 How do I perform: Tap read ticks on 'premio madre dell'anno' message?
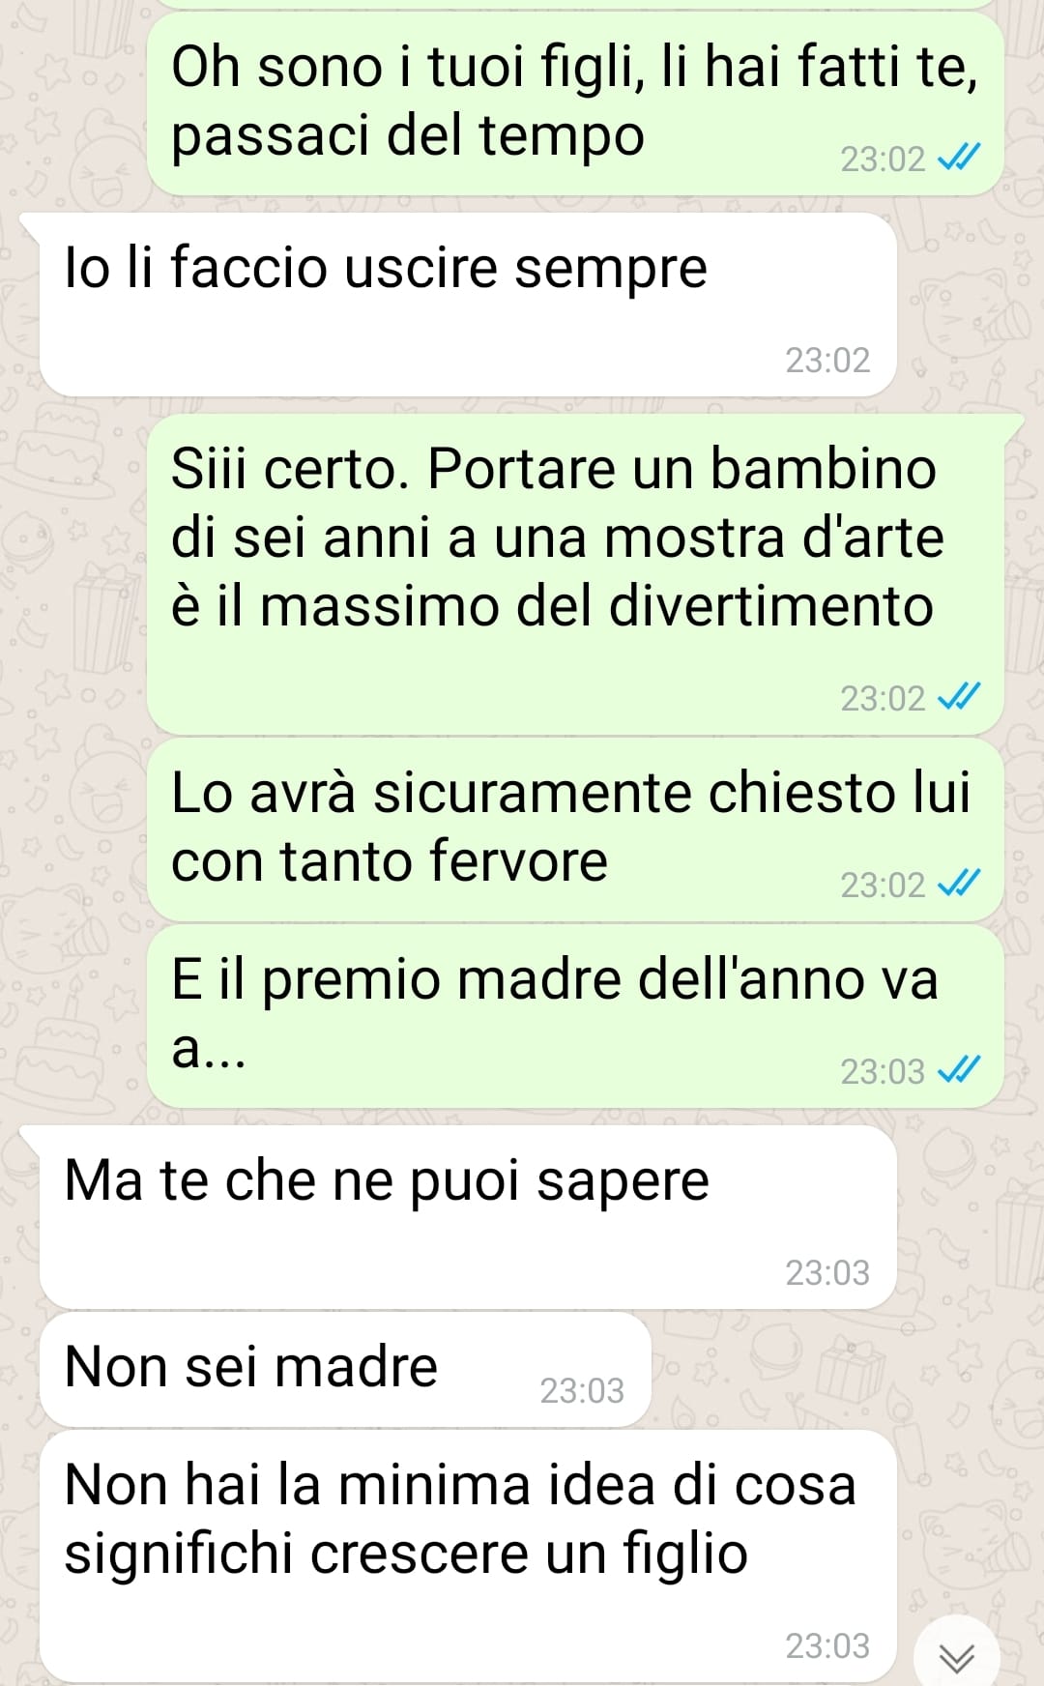pyautogui.click(x=960, y=1069)
